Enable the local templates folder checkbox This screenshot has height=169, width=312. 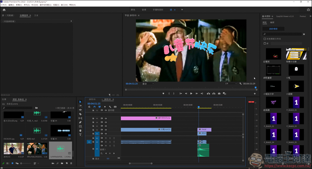tap(265, 39)
